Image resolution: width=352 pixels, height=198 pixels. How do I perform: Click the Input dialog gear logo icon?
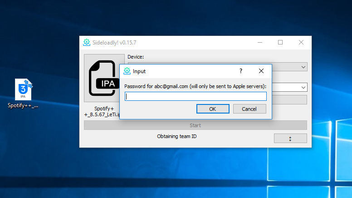(x=127, y=71)
